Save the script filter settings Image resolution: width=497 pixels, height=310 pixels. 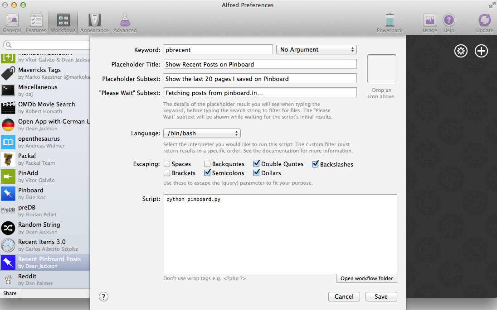[x=381, y=297]
